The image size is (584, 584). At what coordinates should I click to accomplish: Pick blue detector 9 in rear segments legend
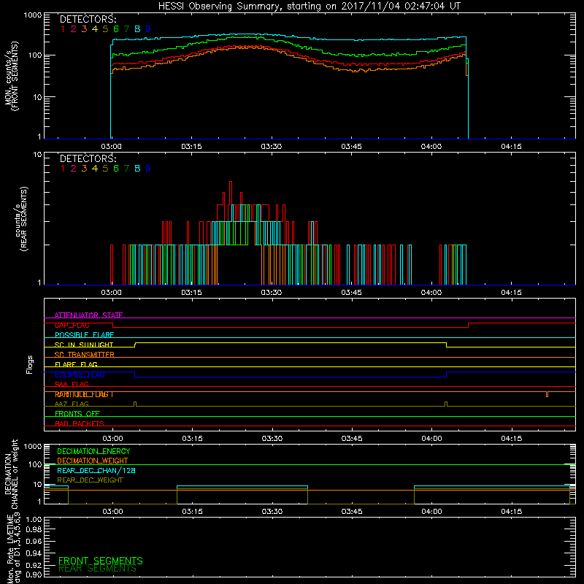coord(148,169)
